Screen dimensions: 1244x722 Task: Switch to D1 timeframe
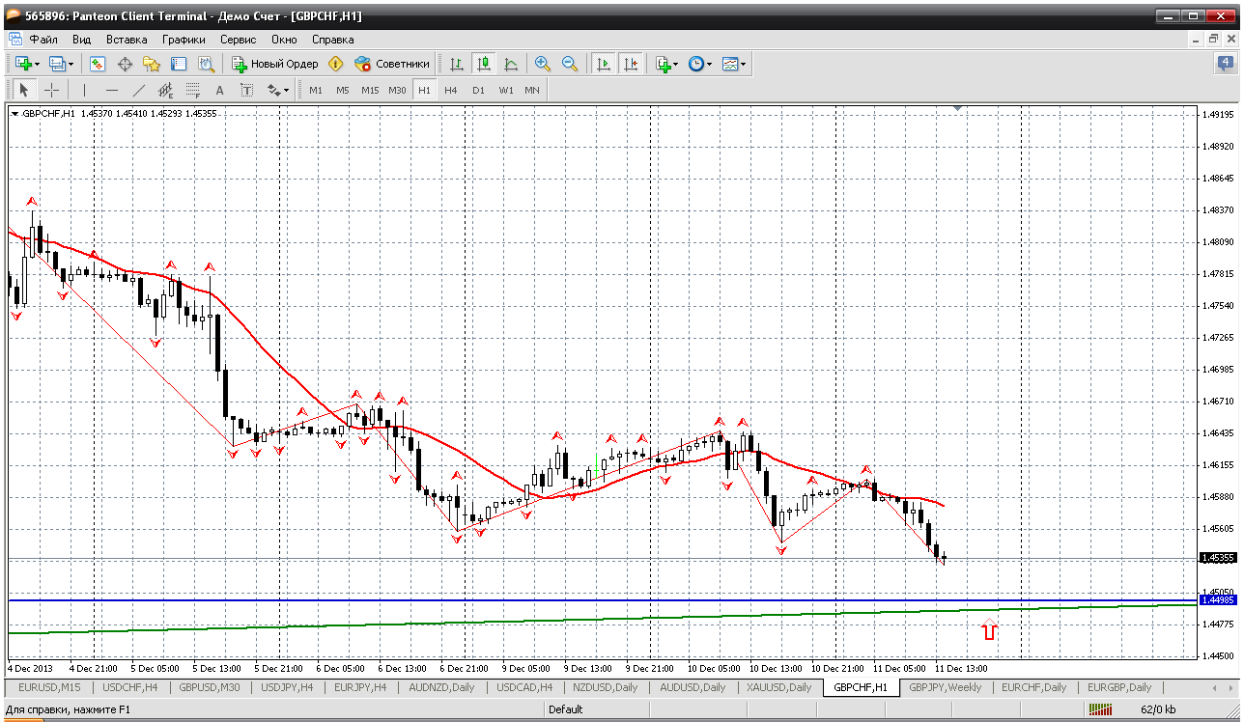coord(478,90)
